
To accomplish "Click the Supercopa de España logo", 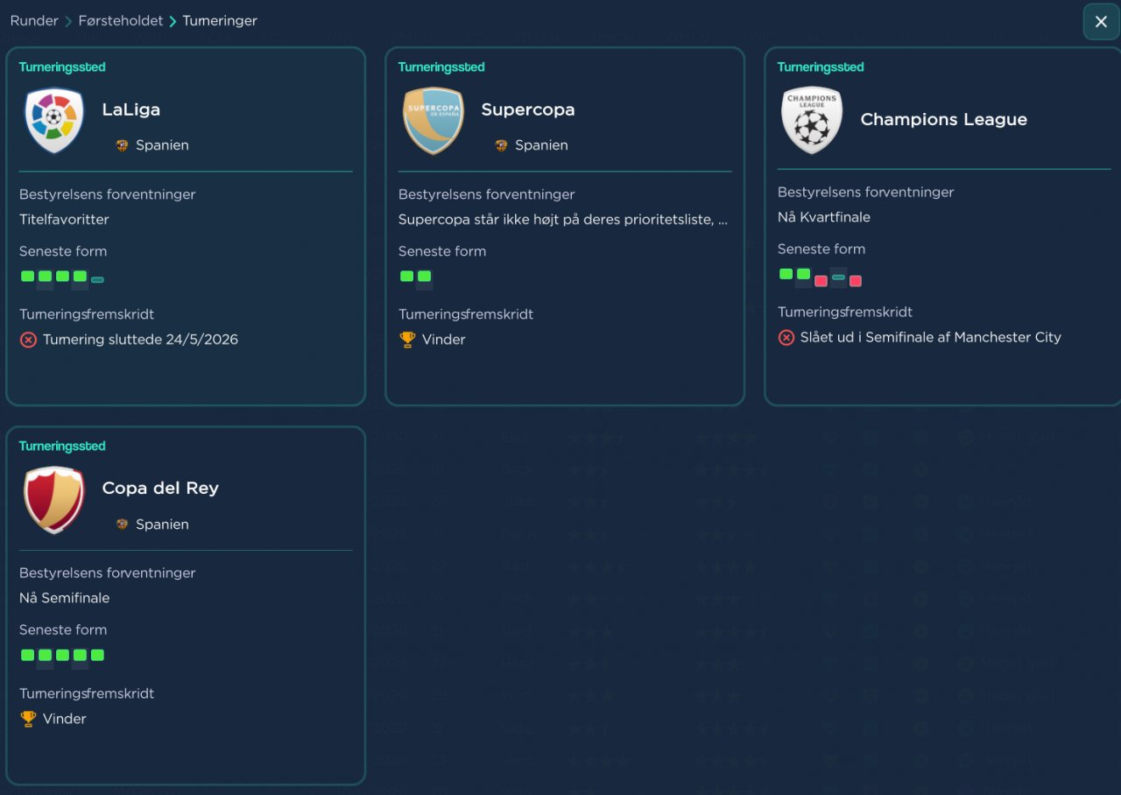I will [x=434, y=121].
